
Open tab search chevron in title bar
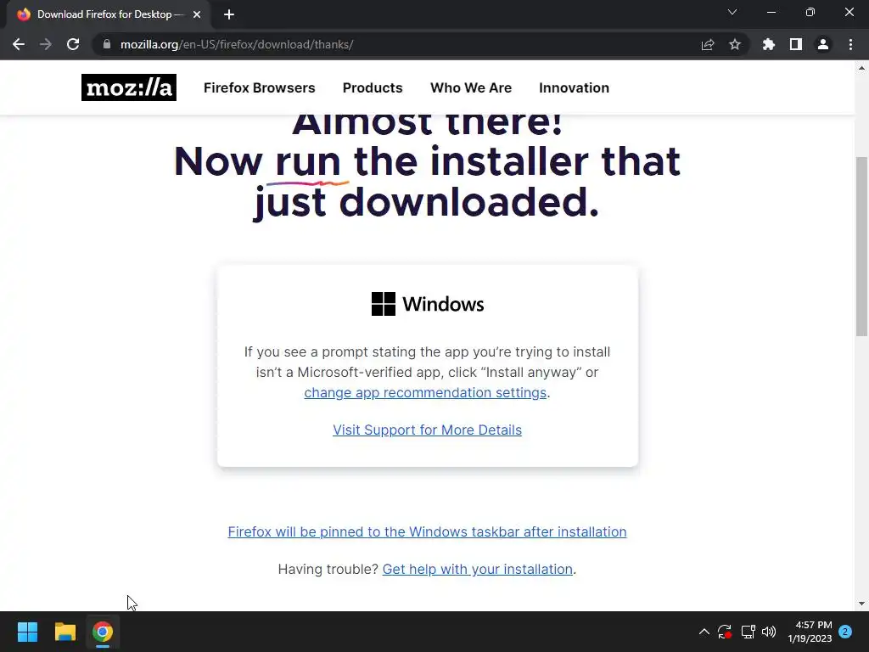tap(732, 12)
